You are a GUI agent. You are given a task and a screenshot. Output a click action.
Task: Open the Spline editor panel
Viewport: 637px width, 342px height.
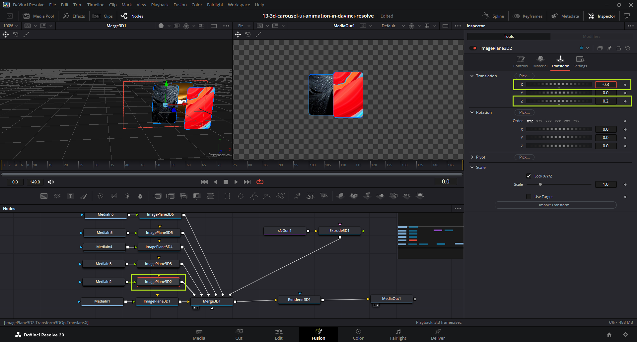point(493,16)
